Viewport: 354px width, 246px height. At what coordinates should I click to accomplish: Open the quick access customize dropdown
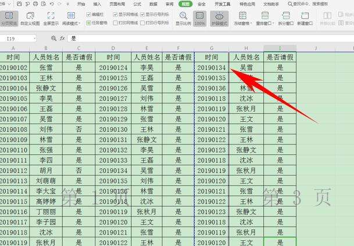(x=68, y=4)
